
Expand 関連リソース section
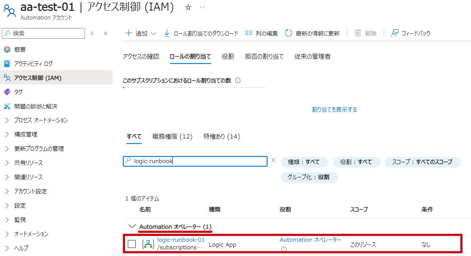[7, 177]
